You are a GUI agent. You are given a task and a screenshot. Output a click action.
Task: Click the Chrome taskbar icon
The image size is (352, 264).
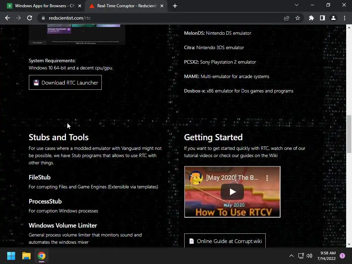coord(42,256)
